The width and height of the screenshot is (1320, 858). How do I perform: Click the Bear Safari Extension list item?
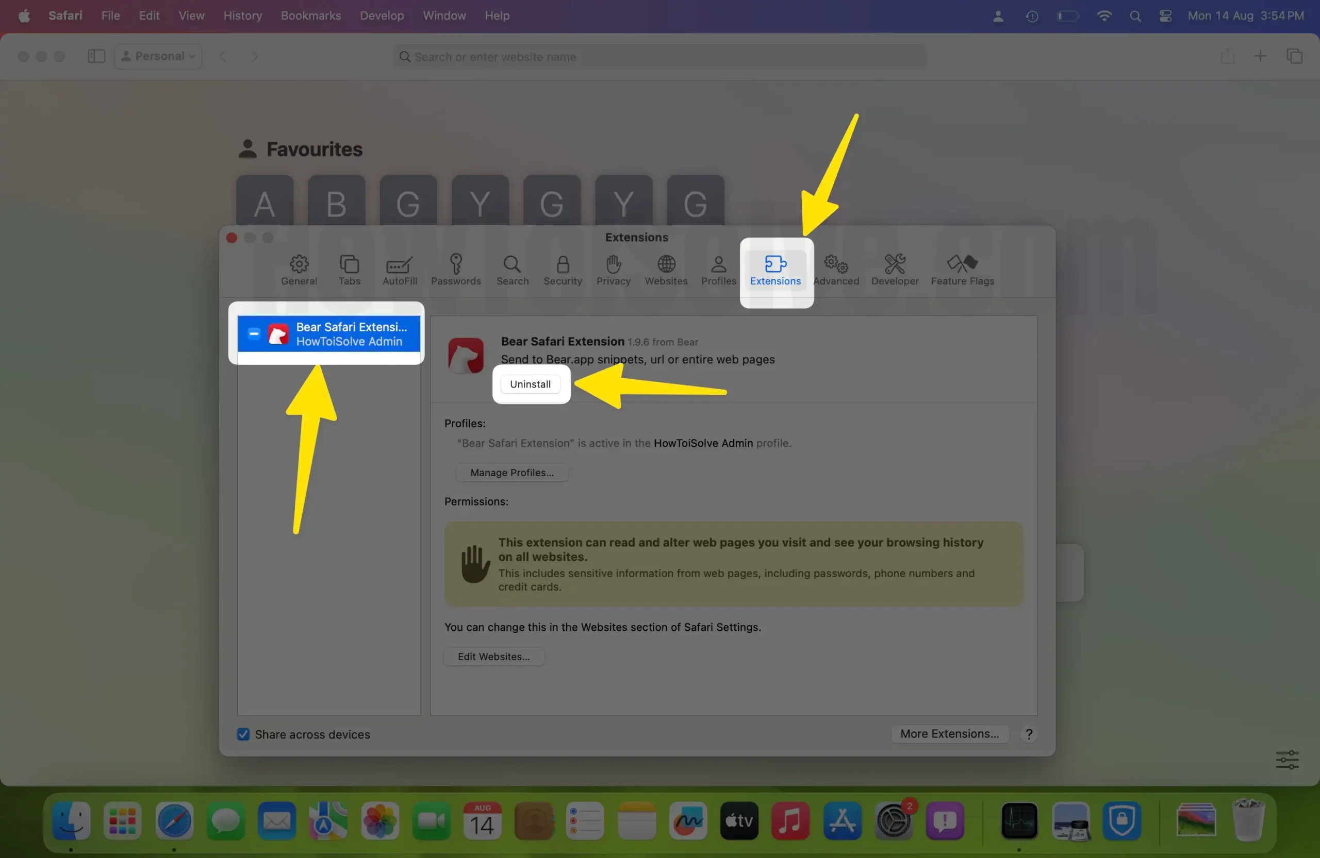point(328,334)
